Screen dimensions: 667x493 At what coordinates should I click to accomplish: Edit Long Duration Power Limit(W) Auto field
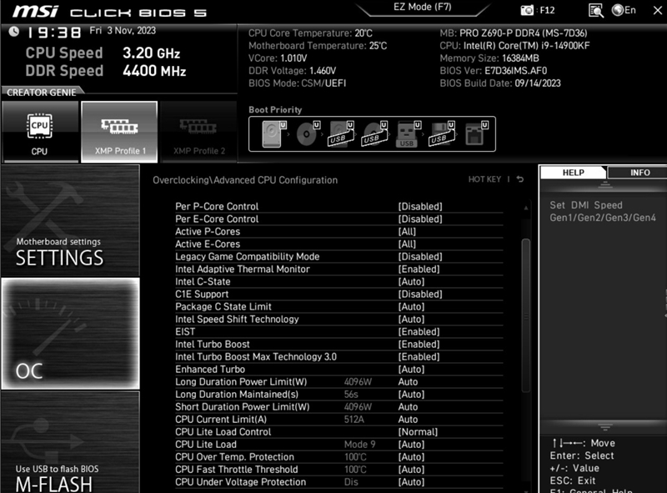pyautogui.click(x=408, y=382)
